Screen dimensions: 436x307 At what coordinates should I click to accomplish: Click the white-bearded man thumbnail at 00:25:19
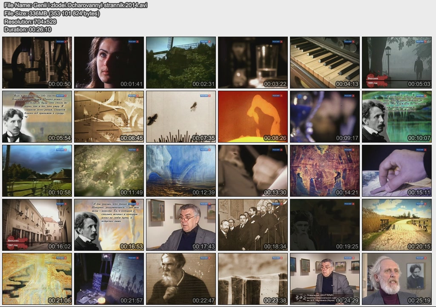pyautogui.click(x=397, y=278)
